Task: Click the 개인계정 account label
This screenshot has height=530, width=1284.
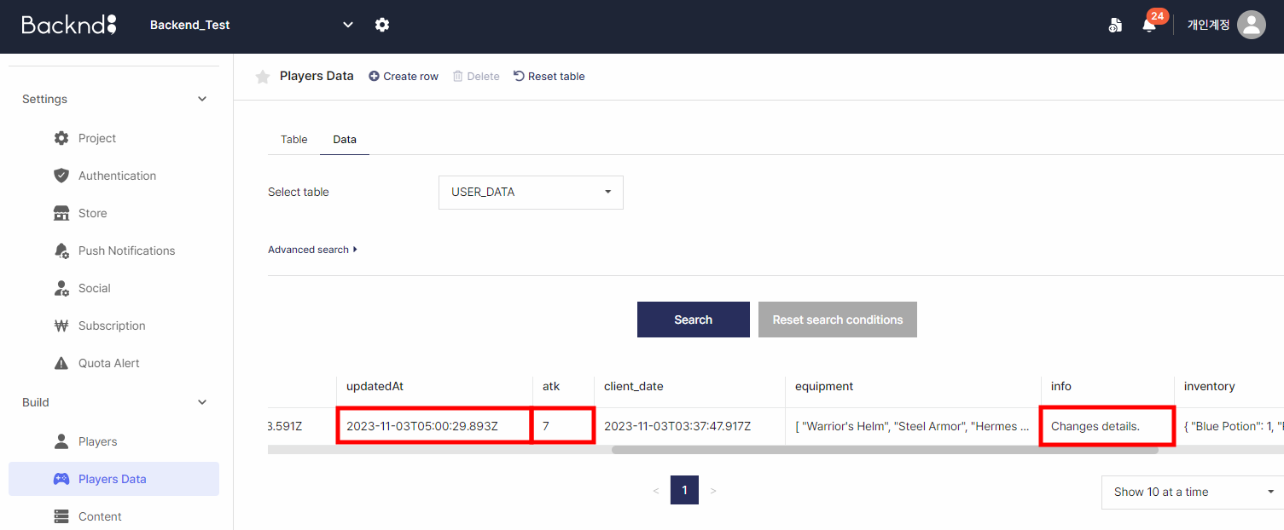Action: click(x=1208, y=25)
